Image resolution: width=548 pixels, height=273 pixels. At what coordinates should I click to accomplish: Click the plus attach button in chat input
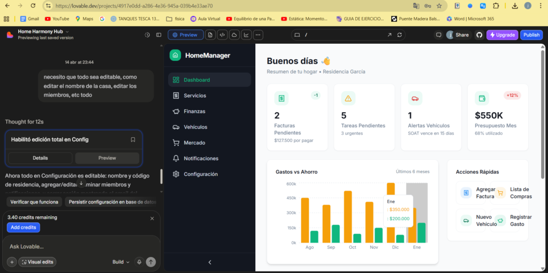(12, 262)
